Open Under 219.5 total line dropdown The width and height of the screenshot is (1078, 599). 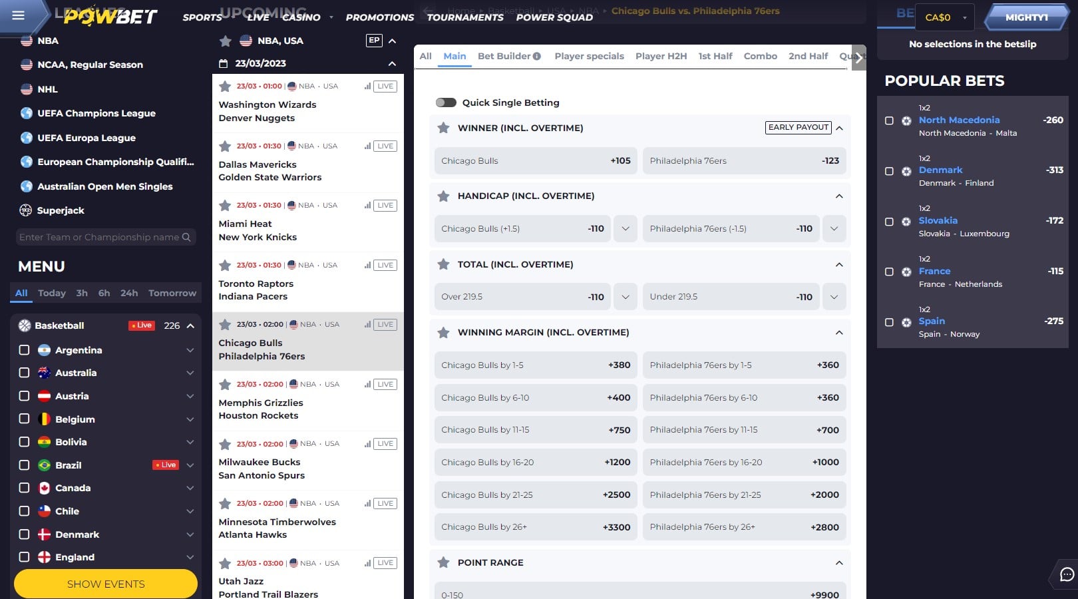click(x=834, y=297)
